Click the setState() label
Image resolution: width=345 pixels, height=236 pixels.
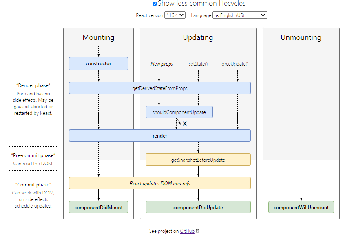pyautogui.click(x=198, y=64)
